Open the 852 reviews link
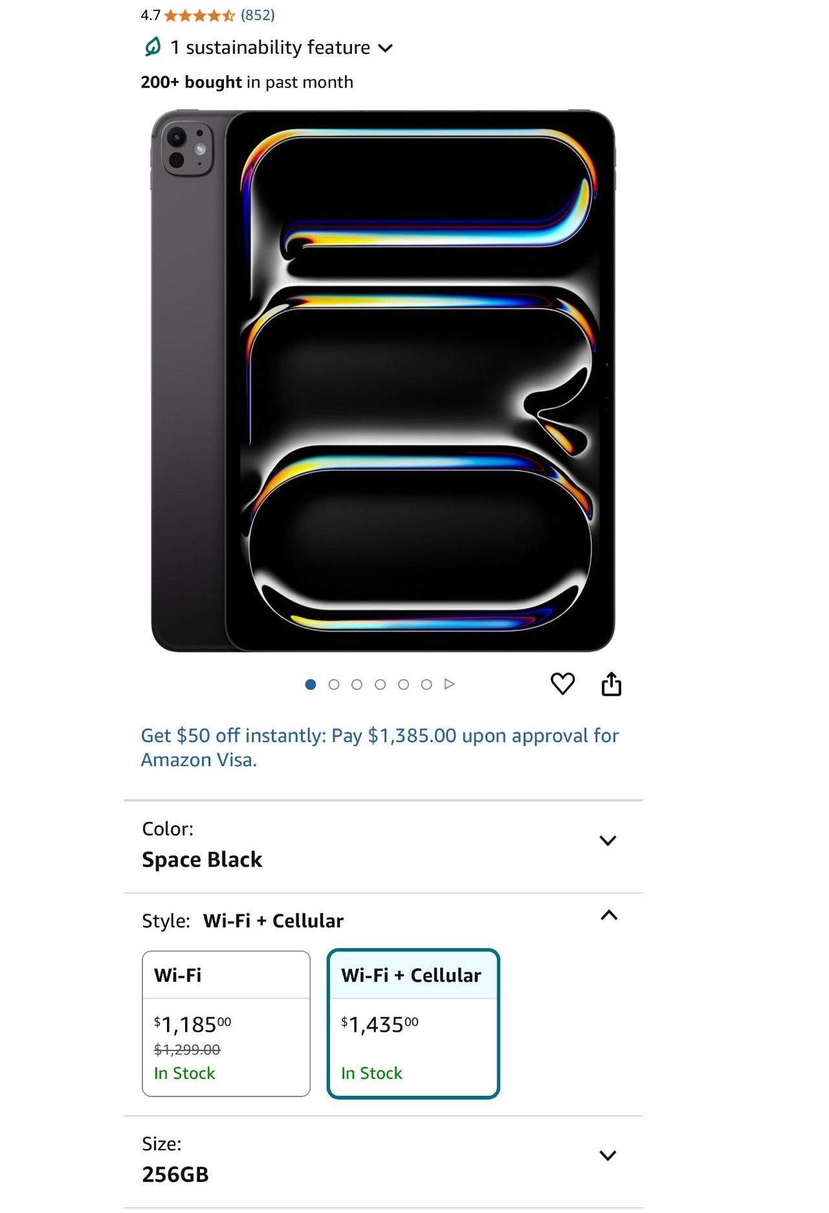The width and height of the screenshot is (829, 1213). pyautogui.click(x=258, y=15)
